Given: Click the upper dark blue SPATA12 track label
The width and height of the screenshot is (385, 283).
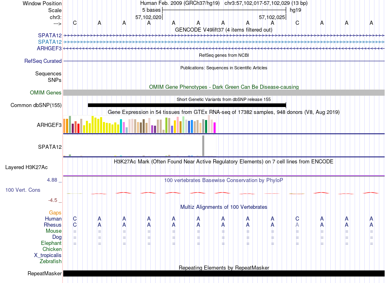Looking at the screenshot, I should pos(49,35).
